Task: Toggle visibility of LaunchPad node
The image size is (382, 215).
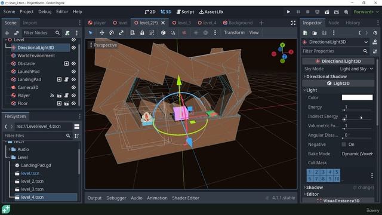Action: click(x=73, y=72)
